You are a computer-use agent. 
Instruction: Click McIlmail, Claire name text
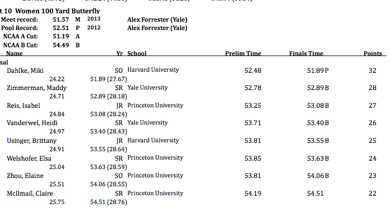click(30, 194)
